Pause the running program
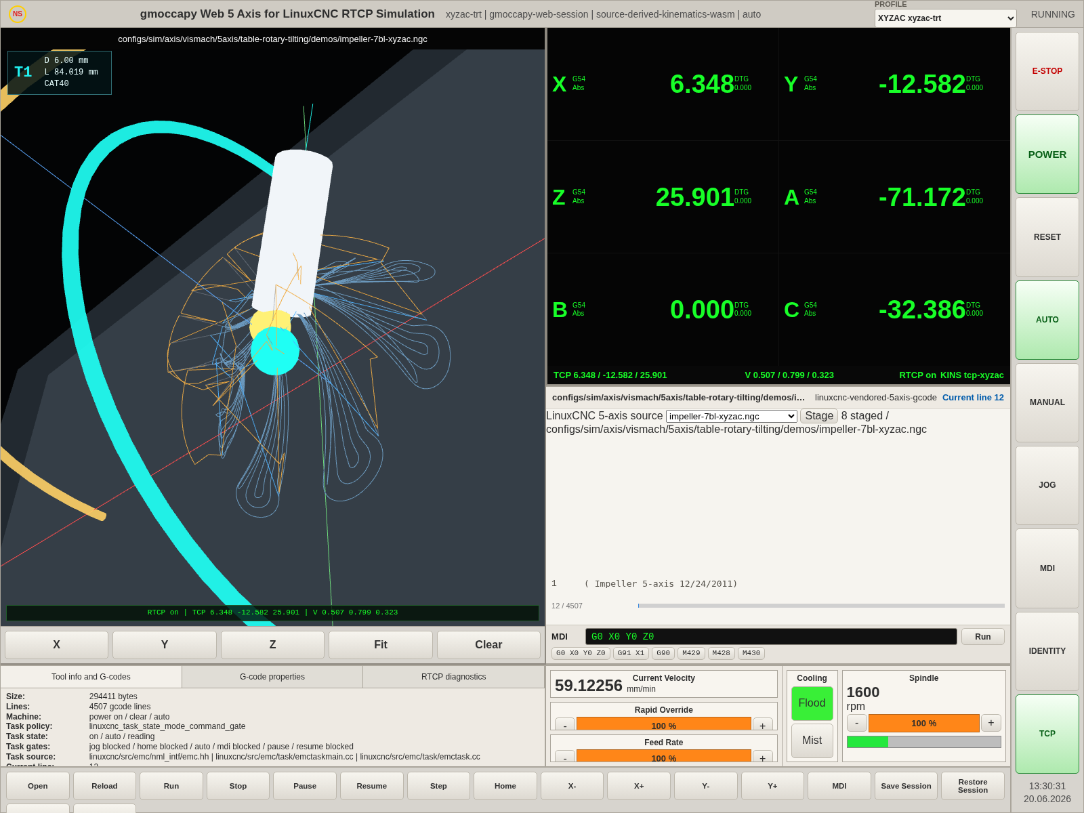This screenshot has width=1084, height=813. pyautogui.click(x=305, y=786)
